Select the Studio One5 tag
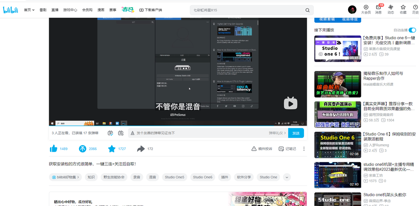Screen dimensions: 419x206 [174, 177]
